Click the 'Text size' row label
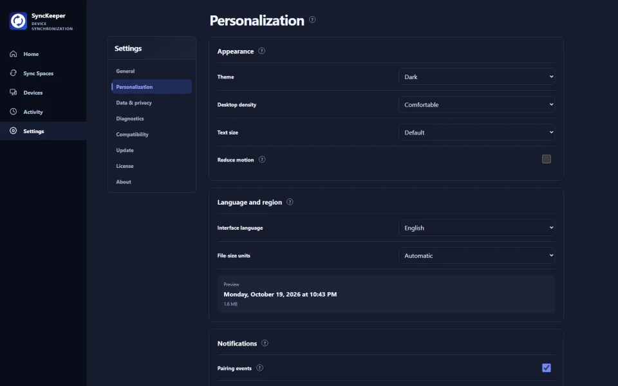Viewport: 618px width, 386px height. (x=227, y=133)
